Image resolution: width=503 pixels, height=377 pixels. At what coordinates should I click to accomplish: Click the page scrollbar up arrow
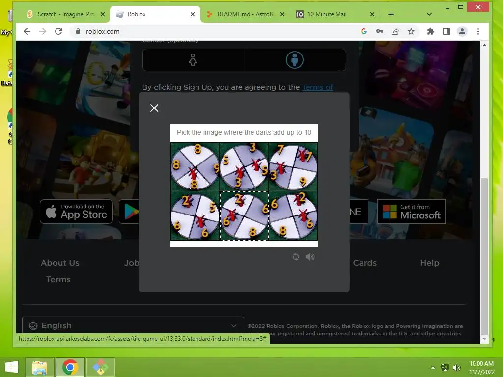(x=484, y=45)
